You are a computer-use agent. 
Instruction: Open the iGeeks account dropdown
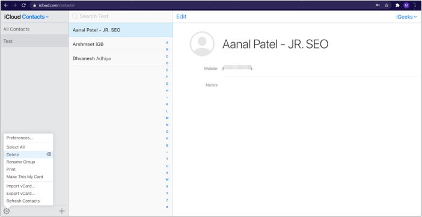point(406,17)
